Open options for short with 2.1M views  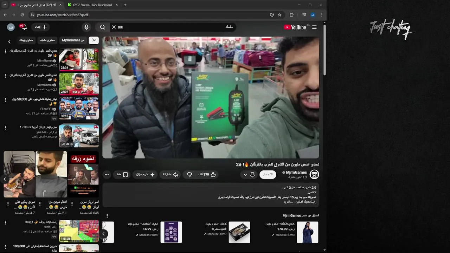coord(40,203)
